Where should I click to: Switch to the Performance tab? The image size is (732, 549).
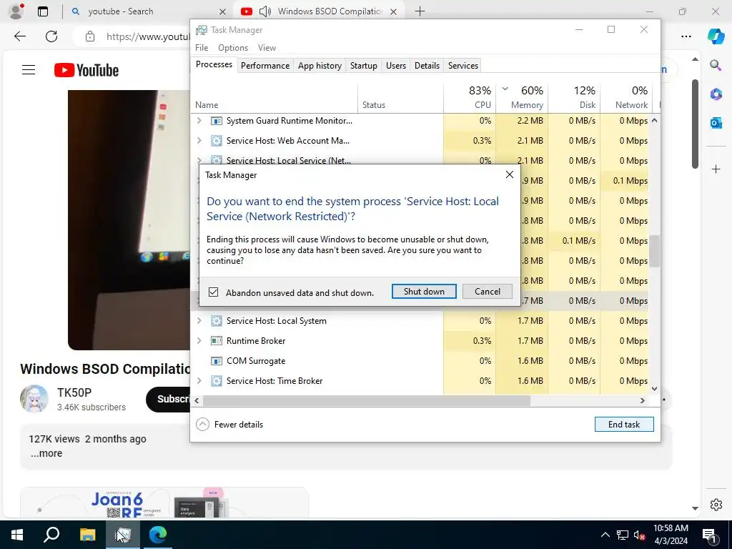(x=265, y=66)
